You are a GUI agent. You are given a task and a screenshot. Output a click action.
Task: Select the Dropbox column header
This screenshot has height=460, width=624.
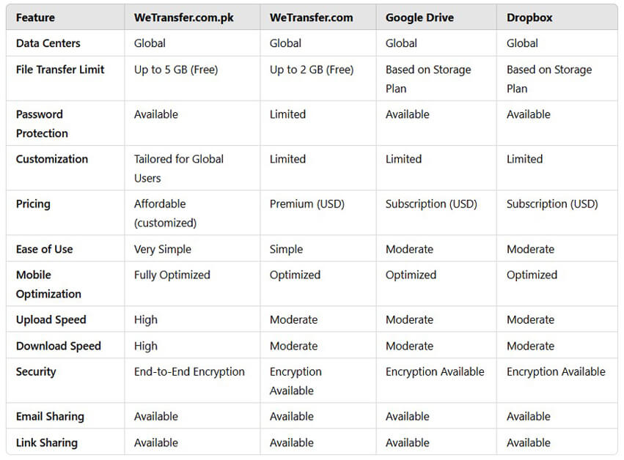pos(529,18)
